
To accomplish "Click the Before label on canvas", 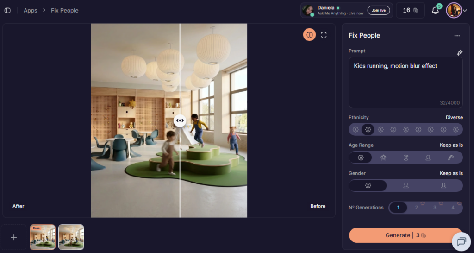I will coord(318,206).
